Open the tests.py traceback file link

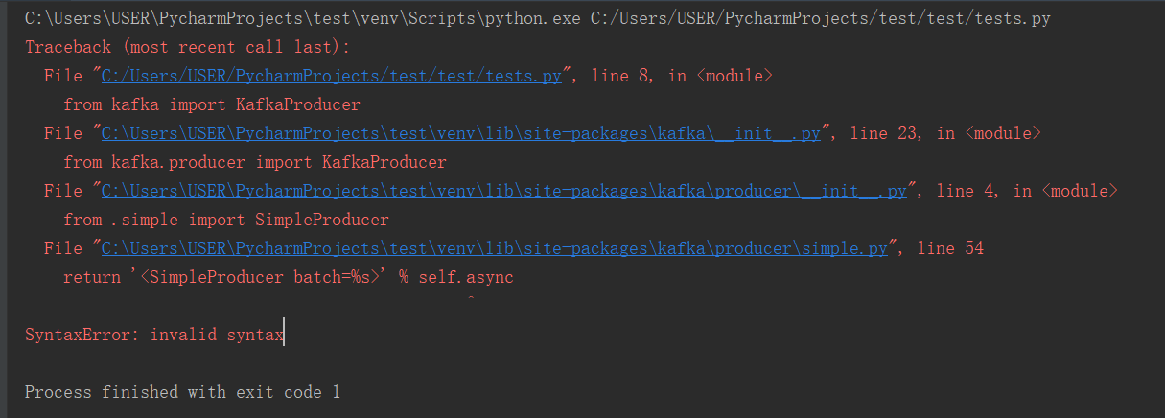337,76
